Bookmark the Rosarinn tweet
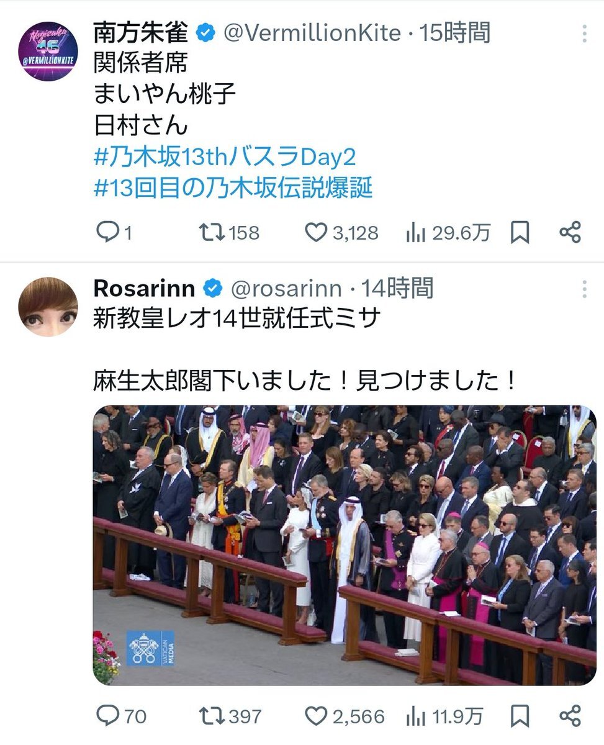The width and height of the screenshot is (604, 745). [520, 716]
